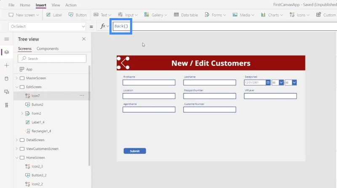
Task: Click the Location input field
Action: (x=149, y=96)
